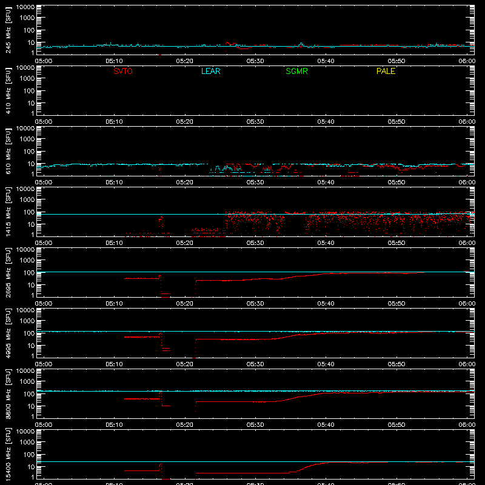
Task: Click the 06:00 time label under 4995 MHz plot
Action: [467, 364]
